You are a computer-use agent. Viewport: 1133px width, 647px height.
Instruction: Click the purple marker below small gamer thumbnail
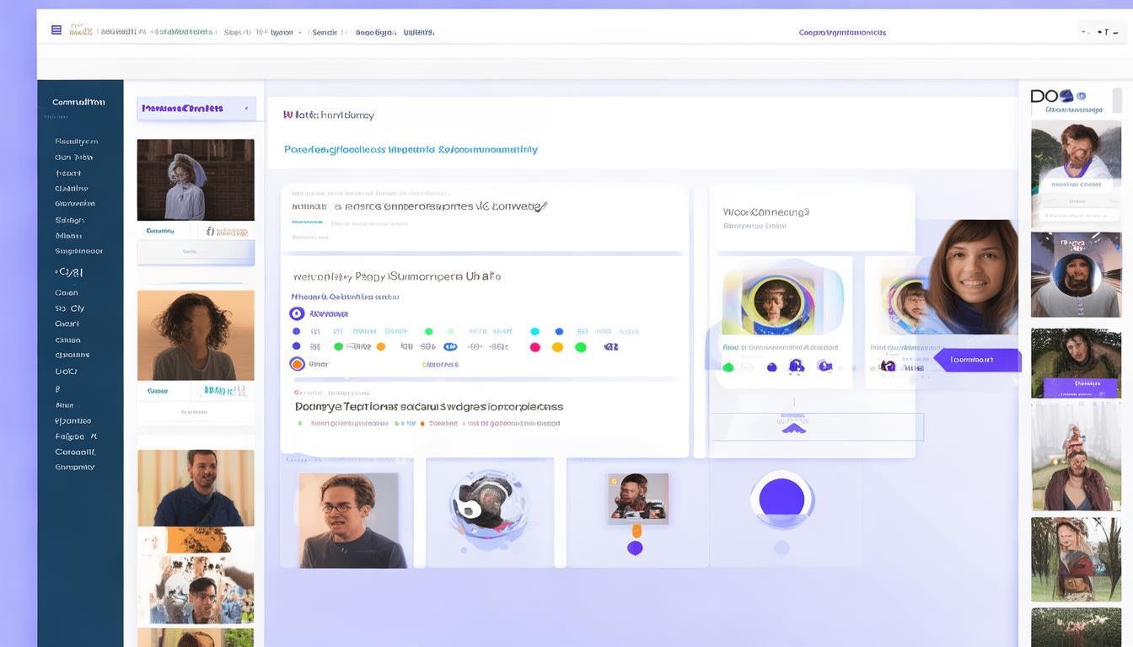pos(635,548)
